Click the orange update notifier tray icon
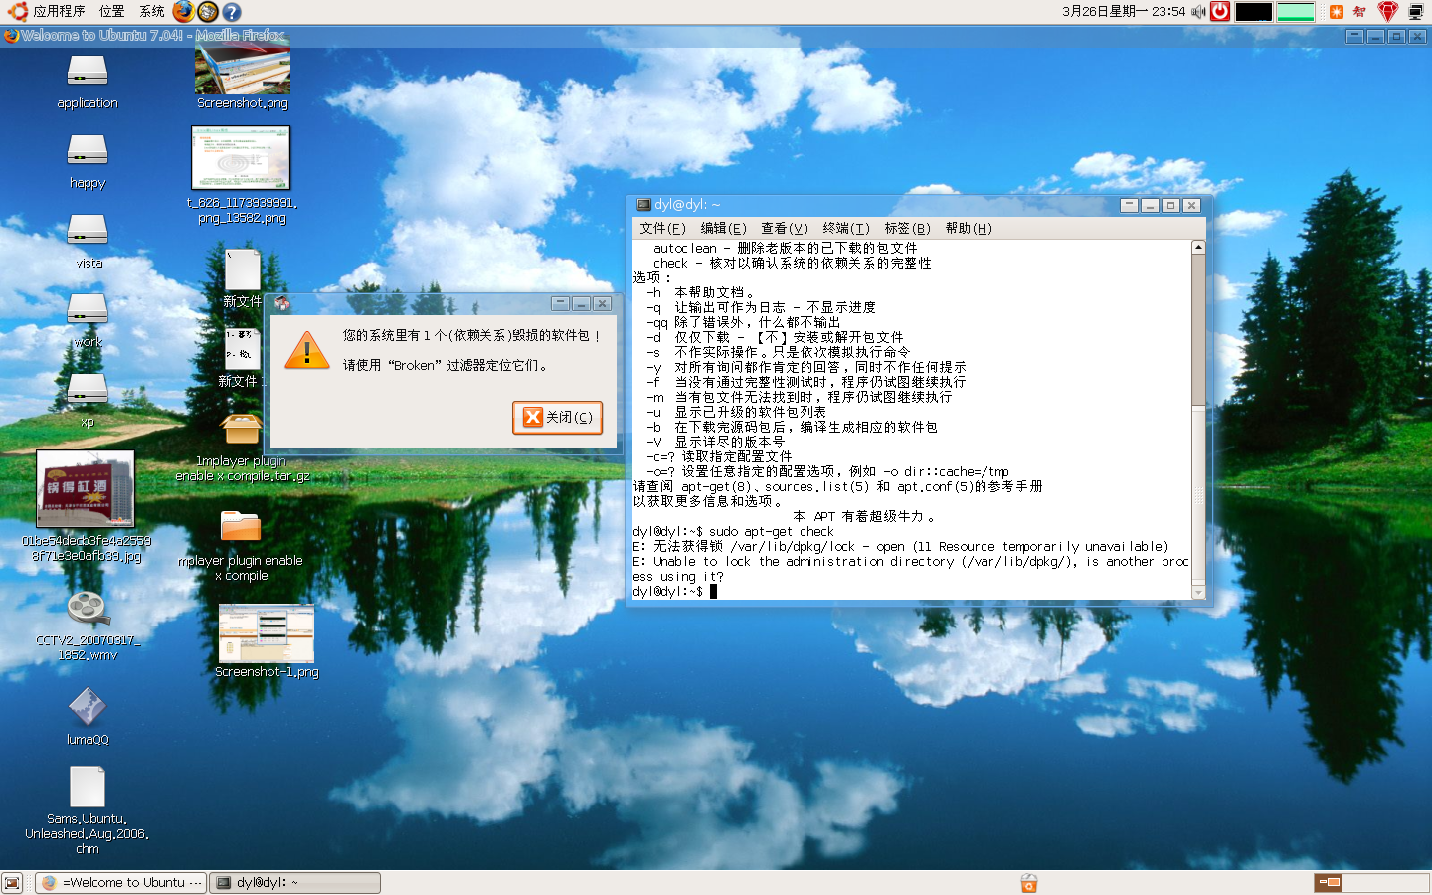 [x=1337, y=12]
